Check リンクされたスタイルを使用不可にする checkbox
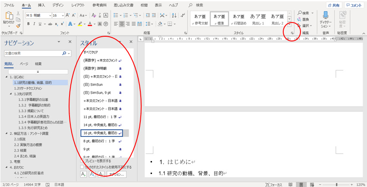 pos(82,167)
